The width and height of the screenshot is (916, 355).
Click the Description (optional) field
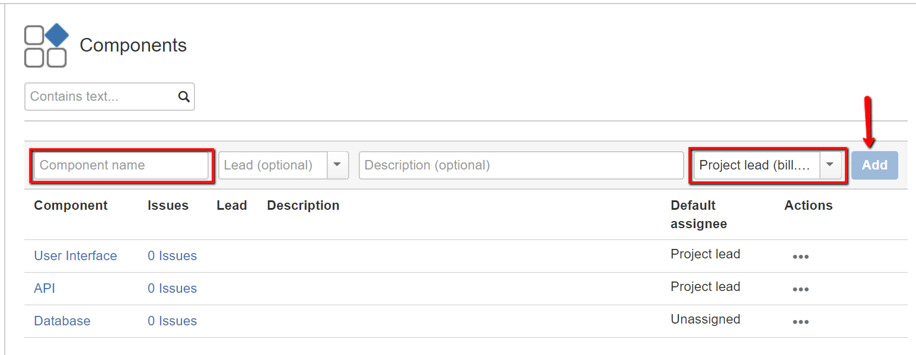pyautogui.click(x=521, y=165)
